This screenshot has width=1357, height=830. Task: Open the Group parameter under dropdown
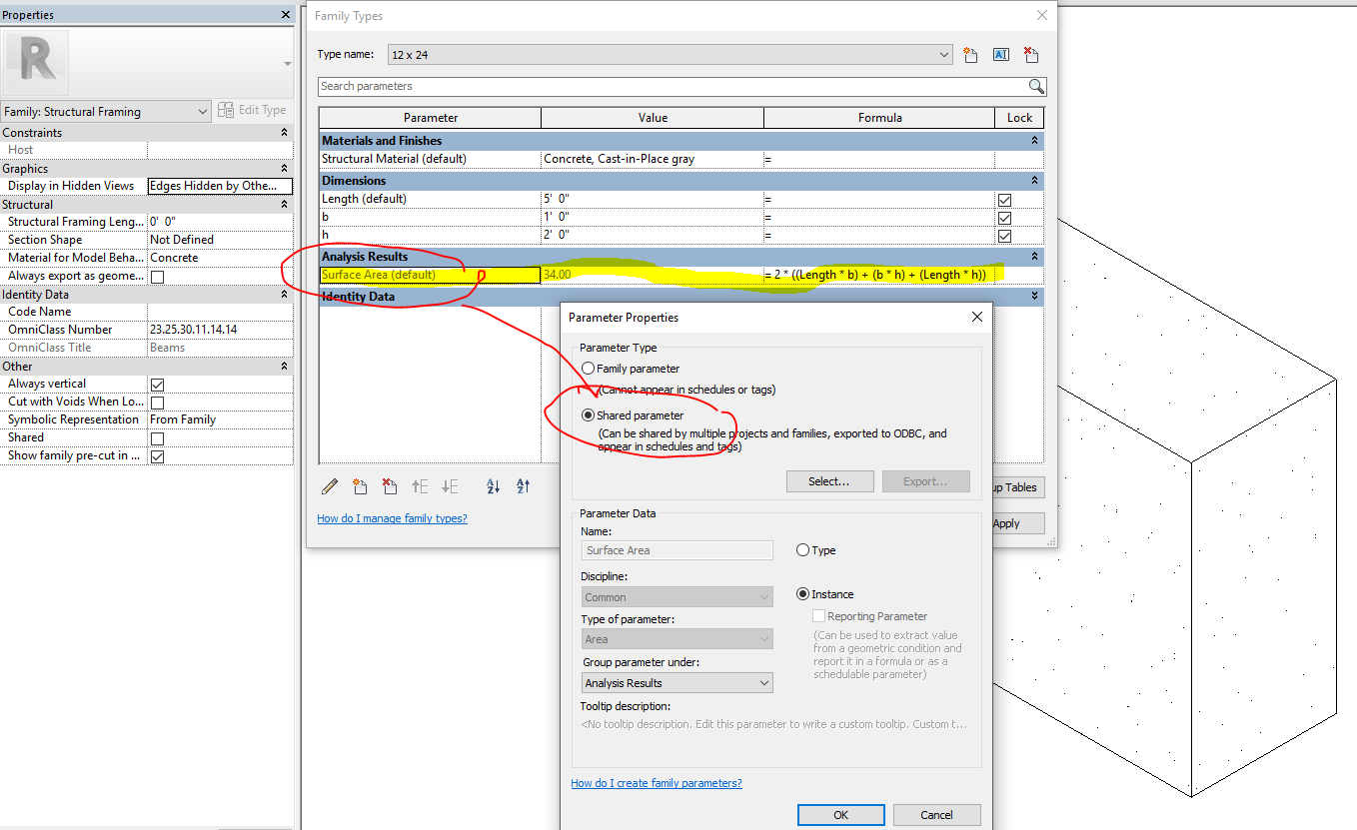(765, 682)
